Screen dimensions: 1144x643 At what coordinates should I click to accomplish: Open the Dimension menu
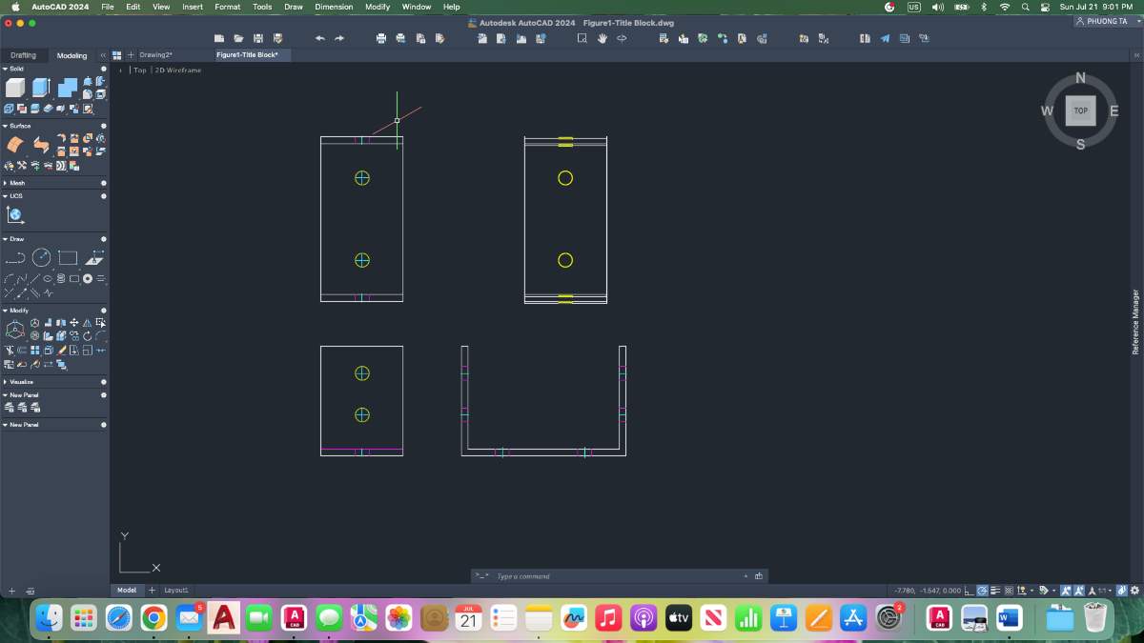tap(334, 7)
